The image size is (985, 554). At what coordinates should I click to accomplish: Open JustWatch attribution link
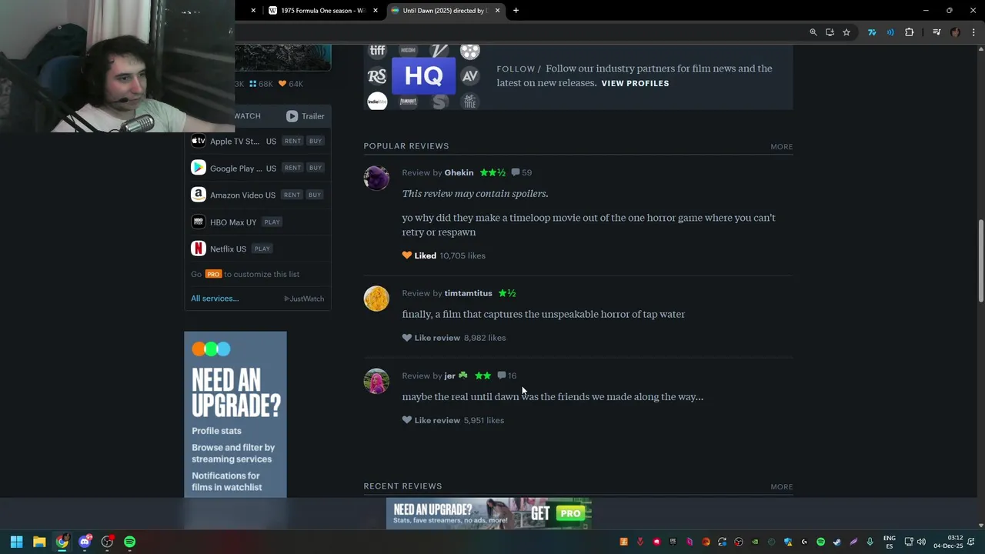[305, 299]
